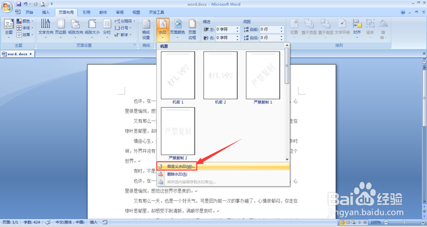This screenshot has width=427, height=227.
Task: Open word count 字数: 424
Action: (x=32, y=222)
